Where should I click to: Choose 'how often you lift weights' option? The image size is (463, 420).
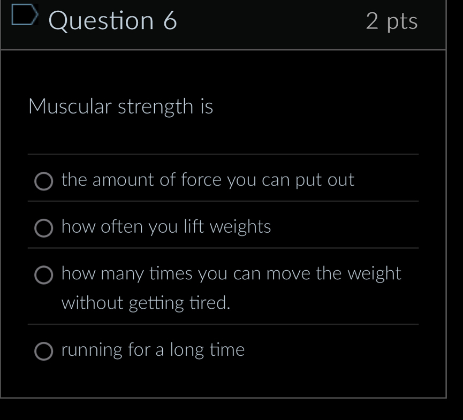[x=166, y=227]
